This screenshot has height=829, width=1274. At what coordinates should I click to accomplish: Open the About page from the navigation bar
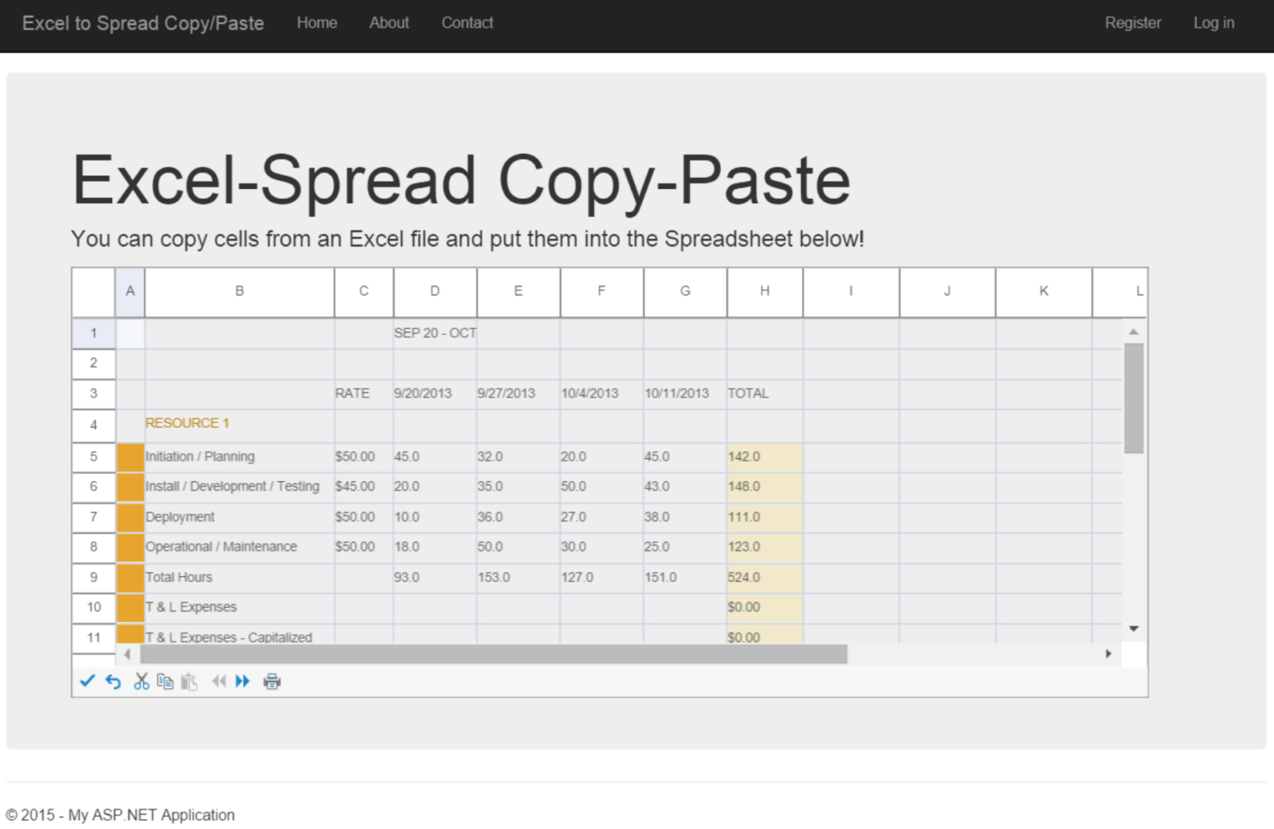pyautogui.click(x=389, y=23)
